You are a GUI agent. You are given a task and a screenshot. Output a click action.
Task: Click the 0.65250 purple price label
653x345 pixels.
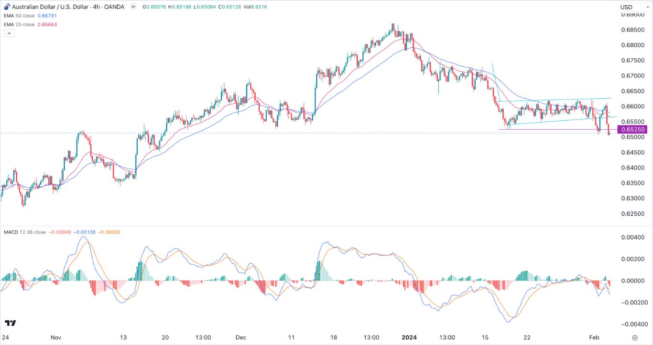[x=633, y=129]
